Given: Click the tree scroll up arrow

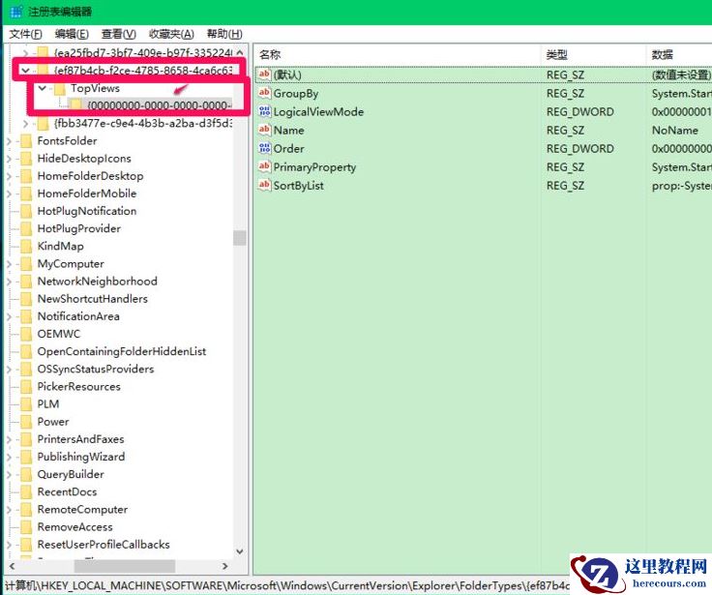Looking at the screenshot, I should pos(240,52).
